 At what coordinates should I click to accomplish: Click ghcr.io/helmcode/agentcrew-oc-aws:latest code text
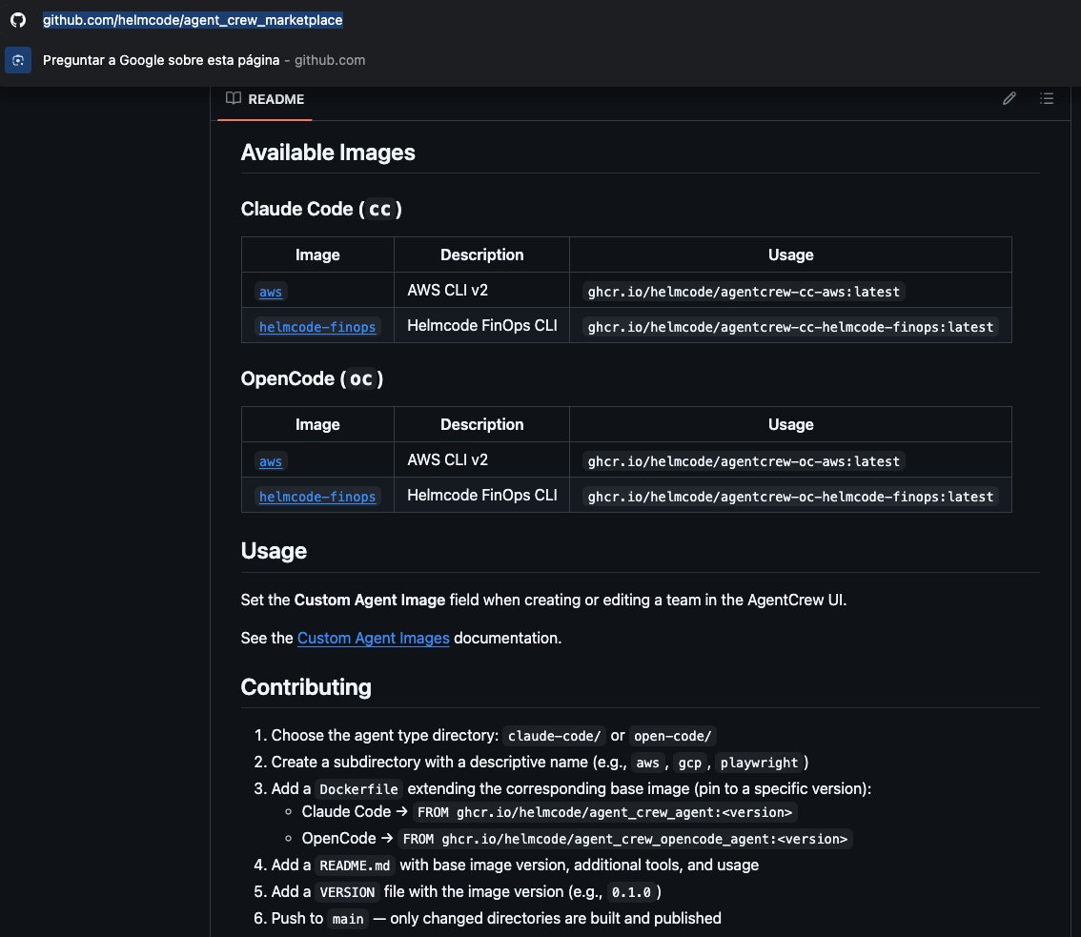click(744, 461)
